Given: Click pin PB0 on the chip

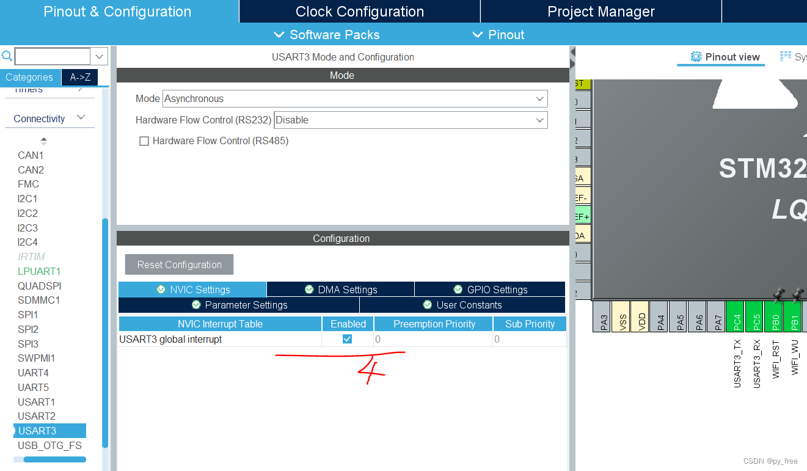Looking at the screenshot, I should pos(775,317).
